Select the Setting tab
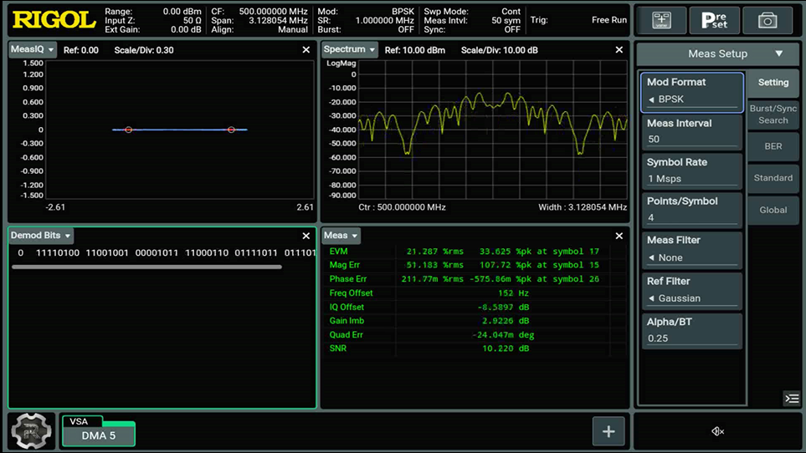Viewport: 806px width, 453px height. [773, 83]
